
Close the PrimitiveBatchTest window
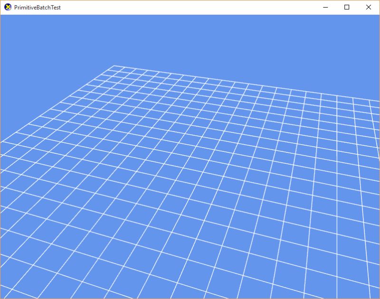(x=369, y=8)
